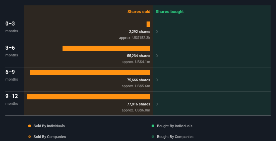Click the 6–9 months orange bar
This screenshot has width=276, height=141.
coord(90,73)
